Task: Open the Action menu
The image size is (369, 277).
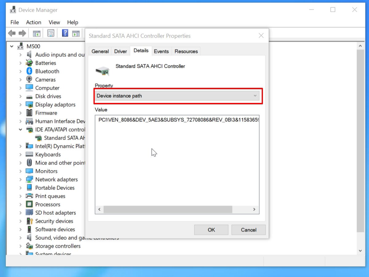Action: tap(33, 22)
